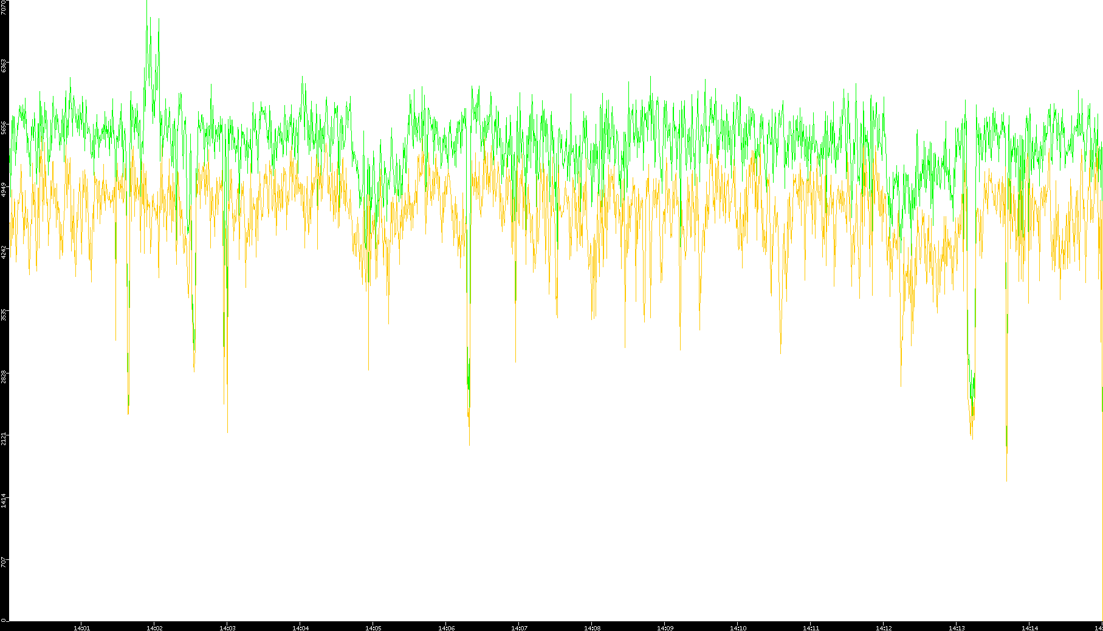The image size is (1103, 631).
Task: Select the 6363 vertical axis label
Action: pyautogui.click(x=4, y=66)
